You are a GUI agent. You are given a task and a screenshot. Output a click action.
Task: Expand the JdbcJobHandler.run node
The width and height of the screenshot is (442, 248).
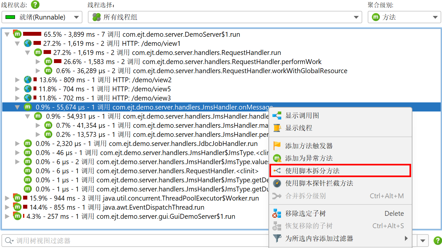click(x=18, y=143)
